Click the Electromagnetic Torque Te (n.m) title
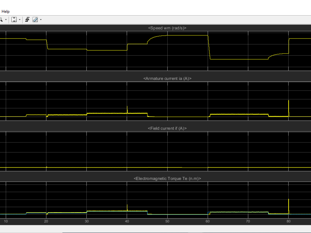This screenshot has height=233, width=311. 167,179
